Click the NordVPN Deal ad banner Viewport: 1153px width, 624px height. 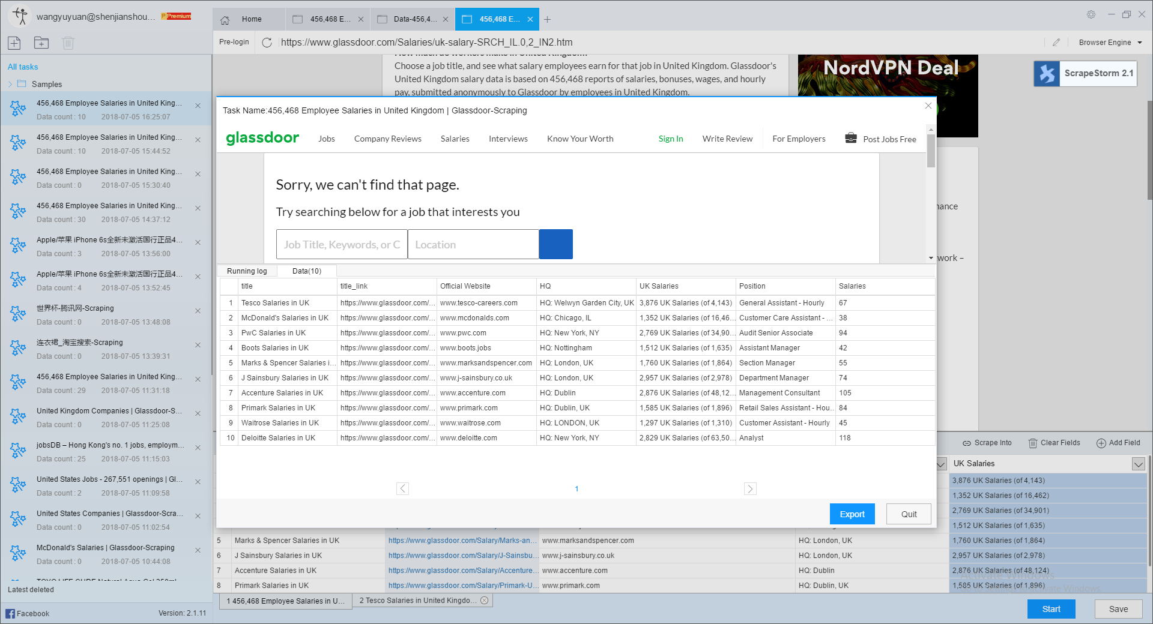point(888,95)
